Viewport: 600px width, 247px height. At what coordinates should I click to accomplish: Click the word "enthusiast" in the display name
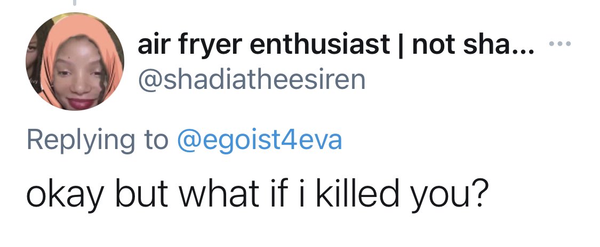[x=321, y=46]
